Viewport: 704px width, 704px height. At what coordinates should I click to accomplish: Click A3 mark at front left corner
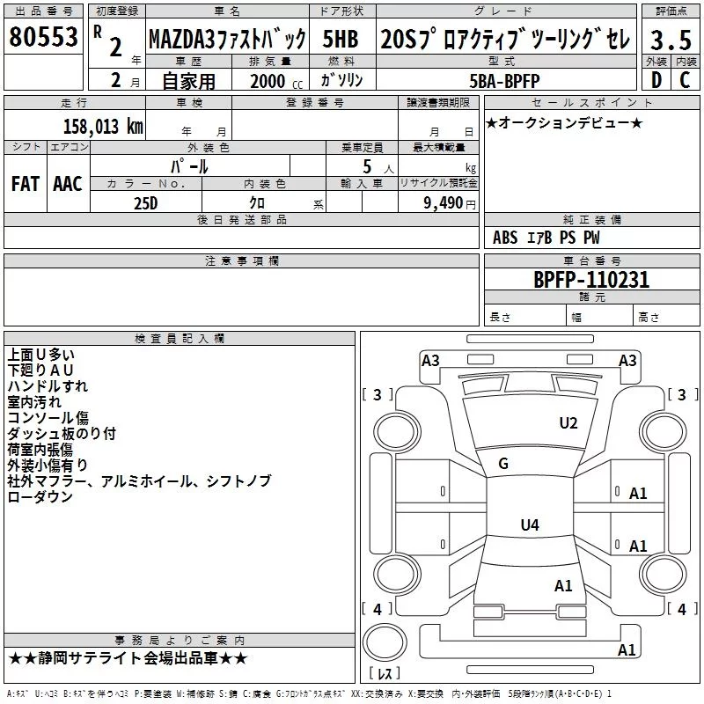click(430, 361)
